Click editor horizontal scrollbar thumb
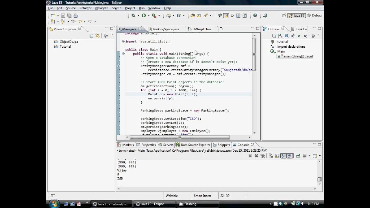Viewport: 370px width, 208px height. [x=180, y=138]
